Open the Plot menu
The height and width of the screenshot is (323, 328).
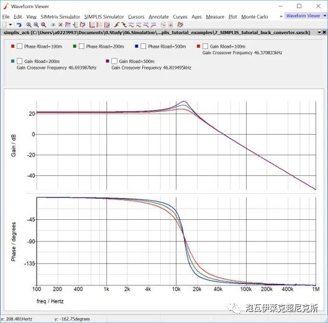(233, 17)
